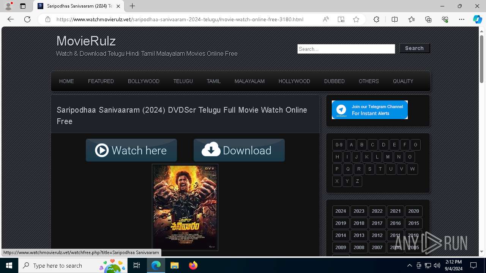The width and height of the screenshot is (486, 273).
Task: Filter movies by year 2013
Action: coord(359,235)
